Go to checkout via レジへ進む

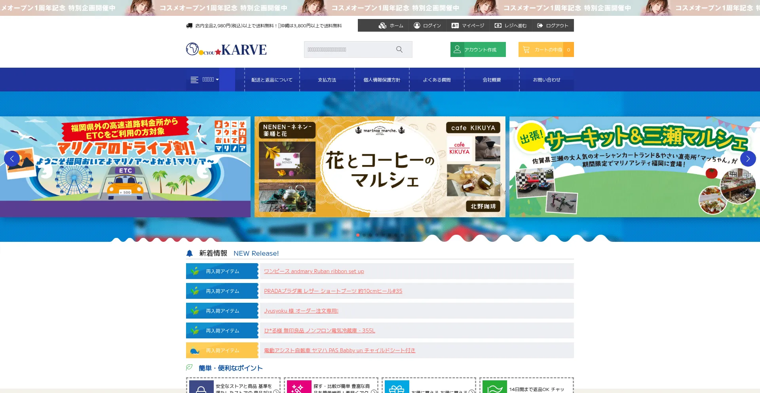511,26
